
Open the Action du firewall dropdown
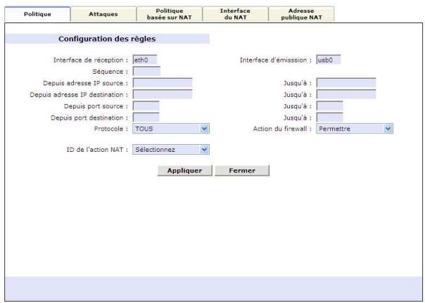tap(354, 129)
